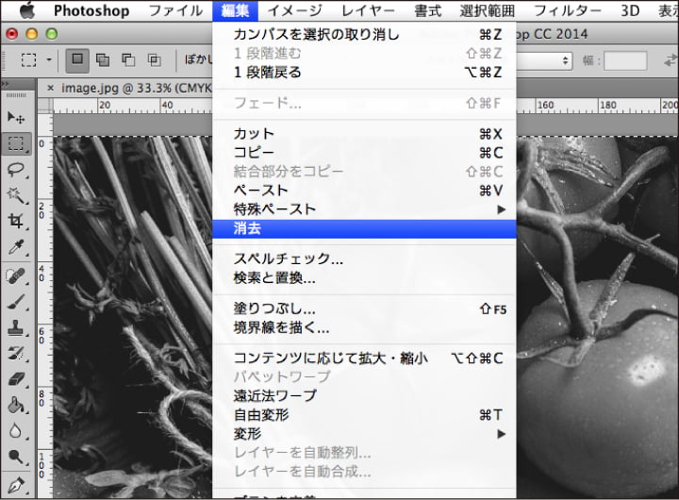Image resolution: width=679 pixels, height=500 pixels.
Task: Open the フィルター menu
Action: [x=568, y=10]
